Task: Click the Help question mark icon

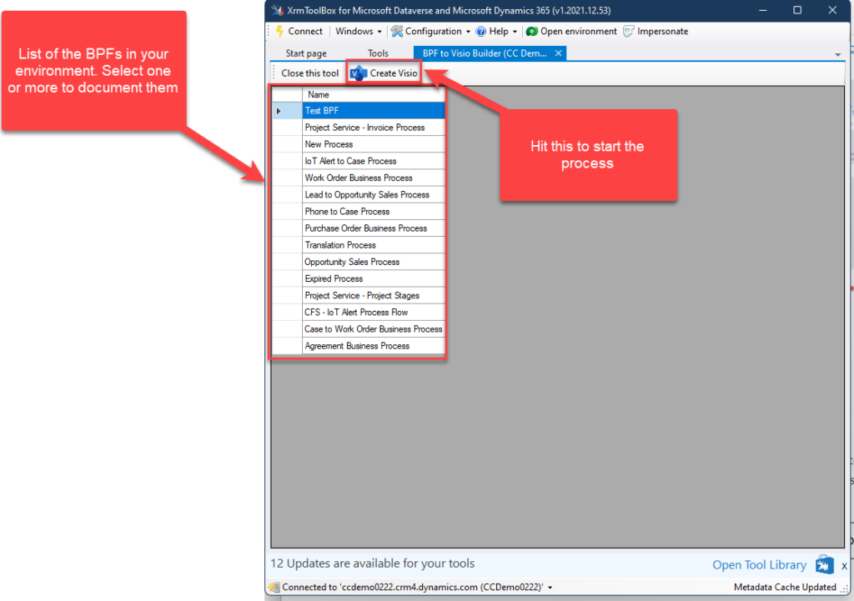Action: point(481,31)
